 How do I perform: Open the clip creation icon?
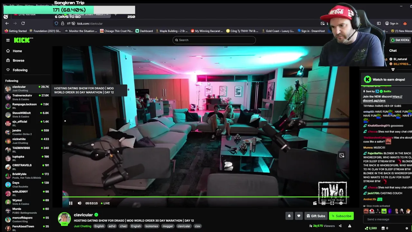tap(315, 203)
